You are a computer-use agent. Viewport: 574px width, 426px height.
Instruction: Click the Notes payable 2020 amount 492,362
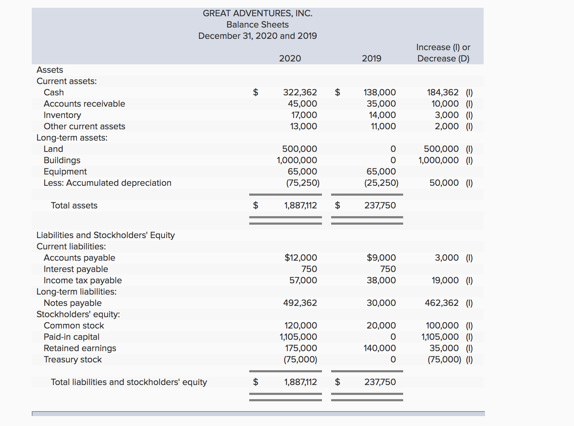300,303
